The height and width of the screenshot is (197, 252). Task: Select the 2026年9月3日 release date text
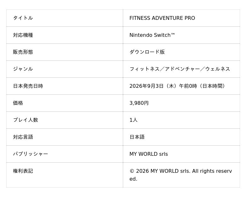click(146, 86)
